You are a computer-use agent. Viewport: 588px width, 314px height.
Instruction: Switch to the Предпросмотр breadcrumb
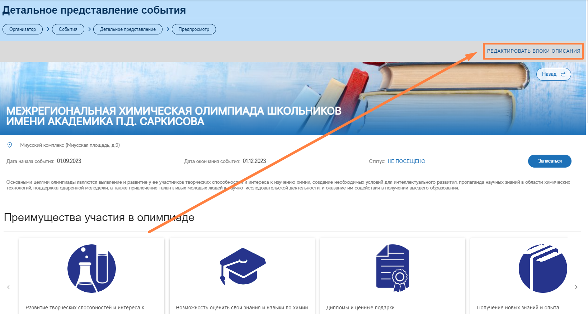tap(194, 29)
